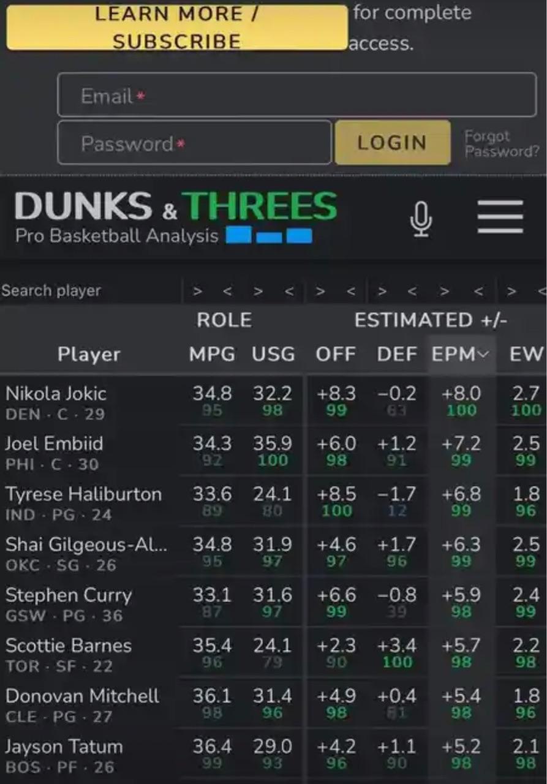Select greater-than filter for EW column
547x784 pixels.
(x=511, y=291)
